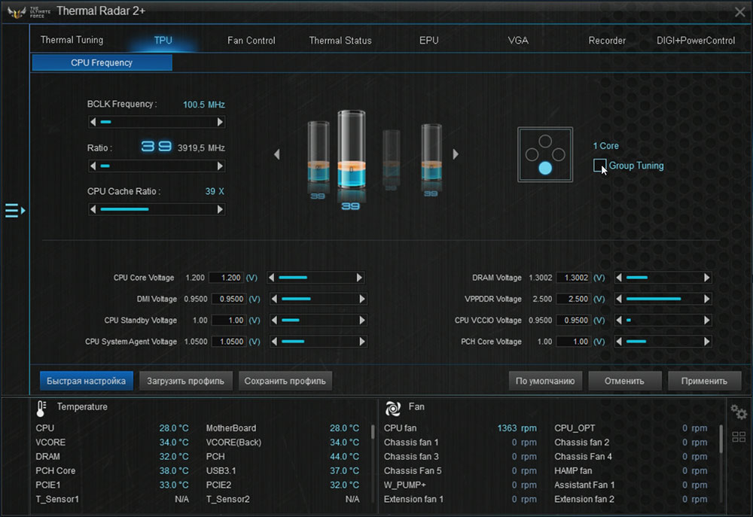Raise CPU Core Voltage with right arrow
Image resolution: width=753 pixels, height=517 pixels.
tap(359, 278)
